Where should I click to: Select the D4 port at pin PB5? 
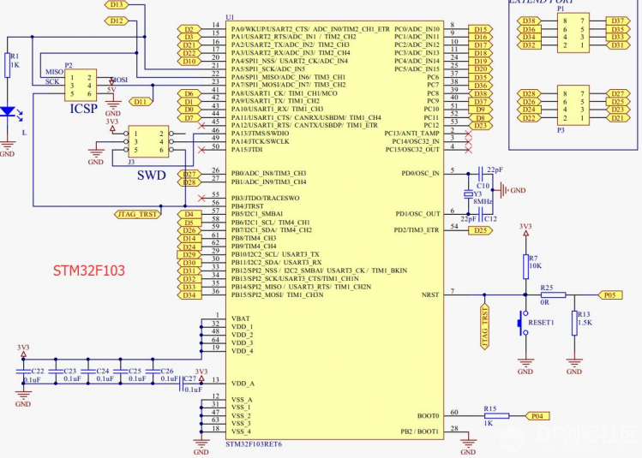[189, 214]
